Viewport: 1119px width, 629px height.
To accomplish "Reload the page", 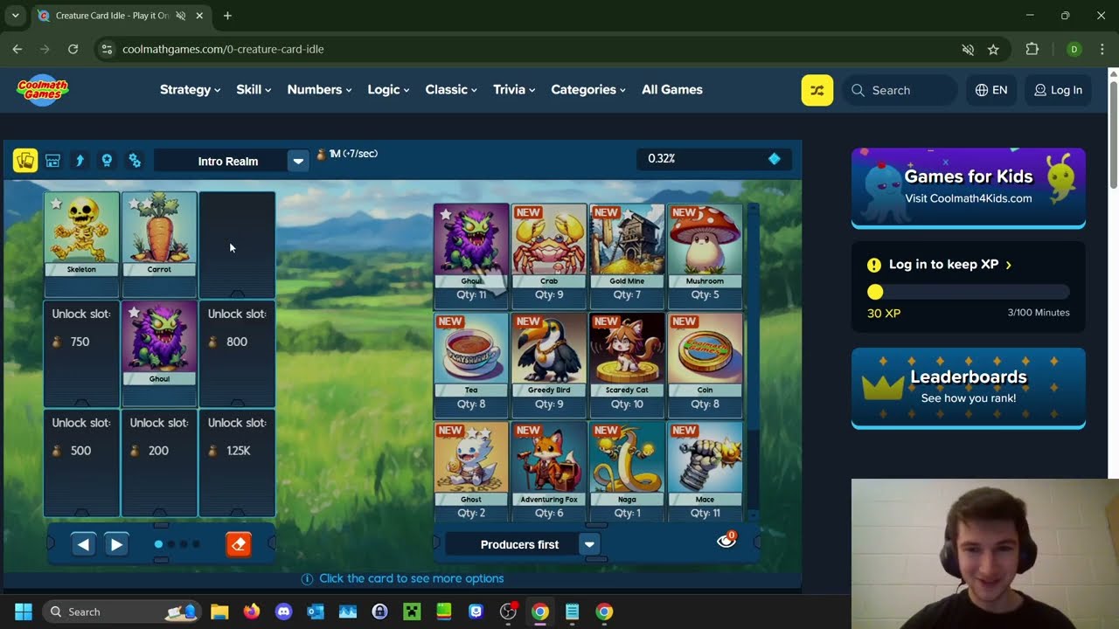I will tap(73, 49).
